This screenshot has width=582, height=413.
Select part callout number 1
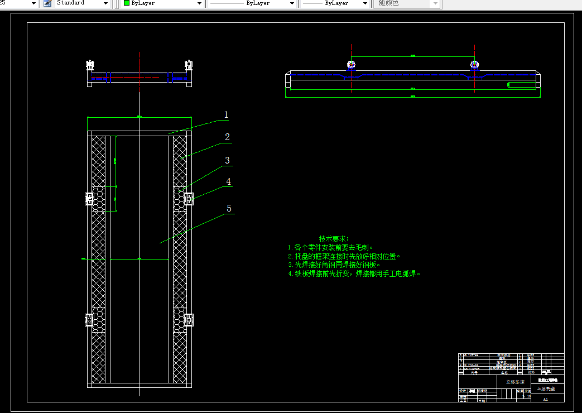point(226,115)
